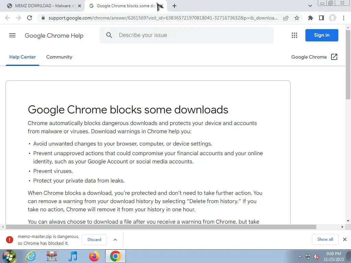The image size is (351, 263).
Task: Click the scroll left arrow
Action: coord(3,227)
